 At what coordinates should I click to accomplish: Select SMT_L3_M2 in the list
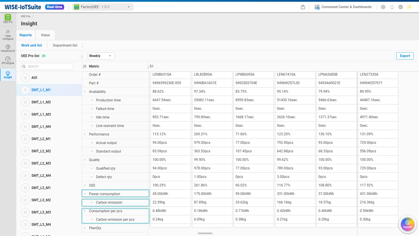coord(41,200)
